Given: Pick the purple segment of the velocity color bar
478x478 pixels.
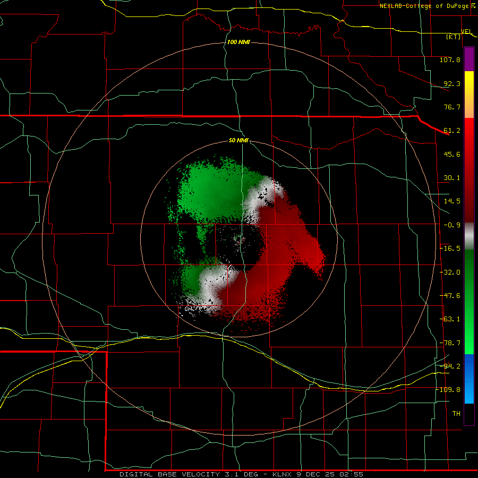Looking at the screenshot, I should (x=469, y=59).
